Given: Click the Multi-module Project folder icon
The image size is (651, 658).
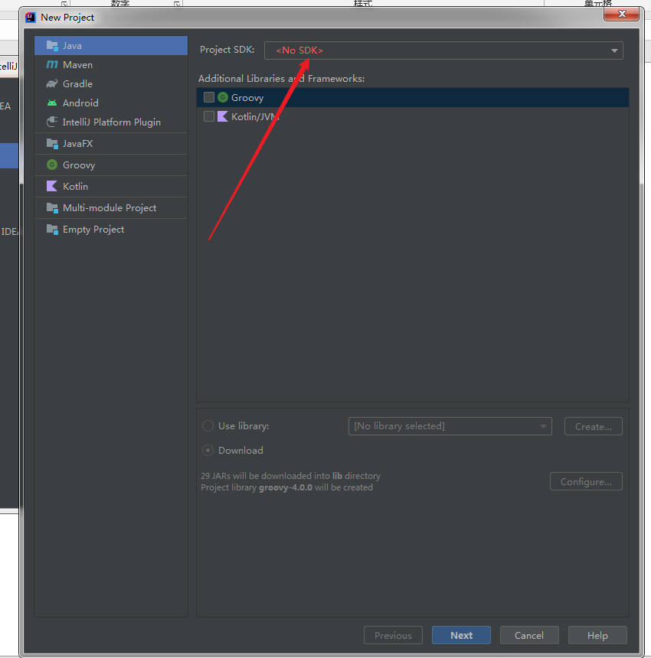Looking at the screenshot, I should (x=52, y=208).
